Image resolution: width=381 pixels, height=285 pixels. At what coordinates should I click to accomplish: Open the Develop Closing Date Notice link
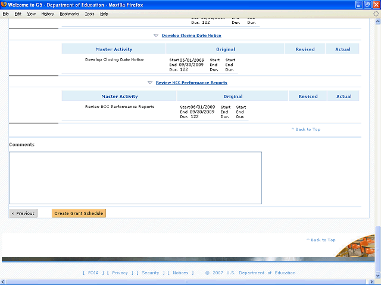click(191, 36)
